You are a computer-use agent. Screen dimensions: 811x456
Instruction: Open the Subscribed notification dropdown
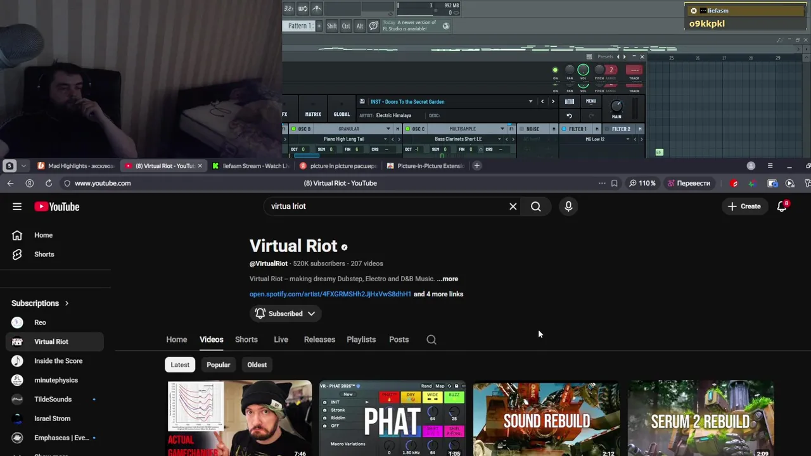pos(285,313)
